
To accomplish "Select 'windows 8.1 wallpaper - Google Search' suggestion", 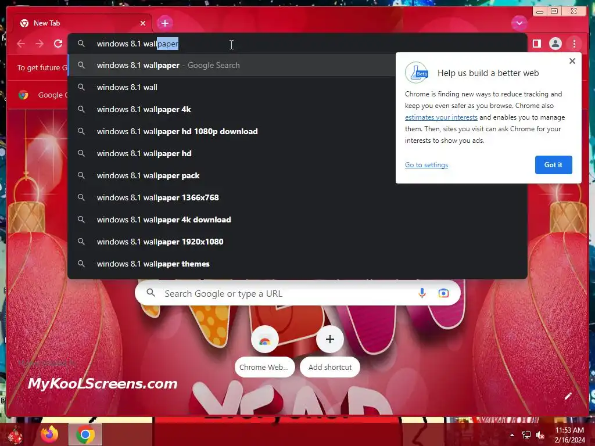I will tap(232, 65).
